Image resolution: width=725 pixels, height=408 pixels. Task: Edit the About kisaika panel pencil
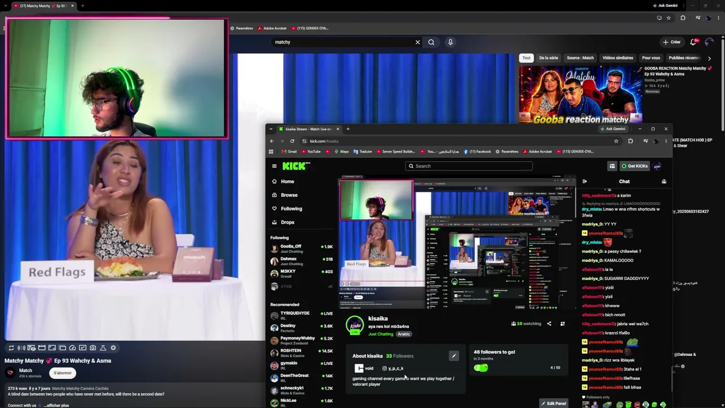[454, 356]
